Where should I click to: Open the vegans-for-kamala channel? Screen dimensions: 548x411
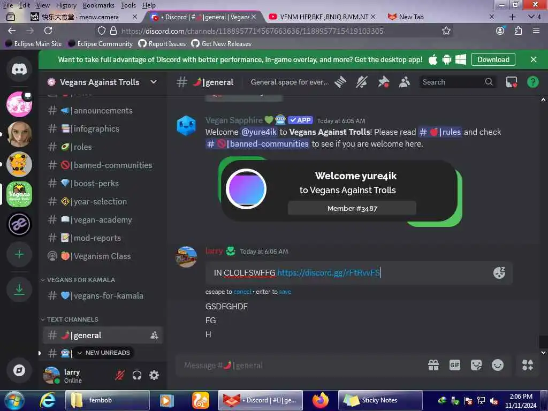tap(102, 295)
